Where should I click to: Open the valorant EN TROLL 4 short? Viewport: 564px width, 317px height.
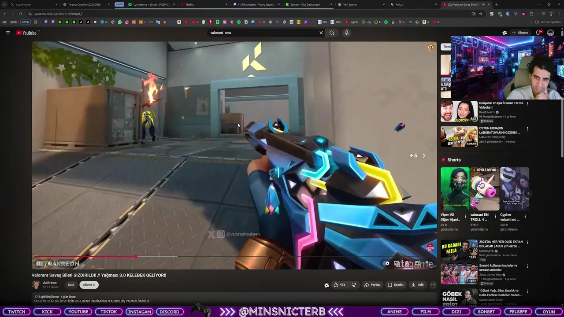pyautogui.click(x=485, y=189)
